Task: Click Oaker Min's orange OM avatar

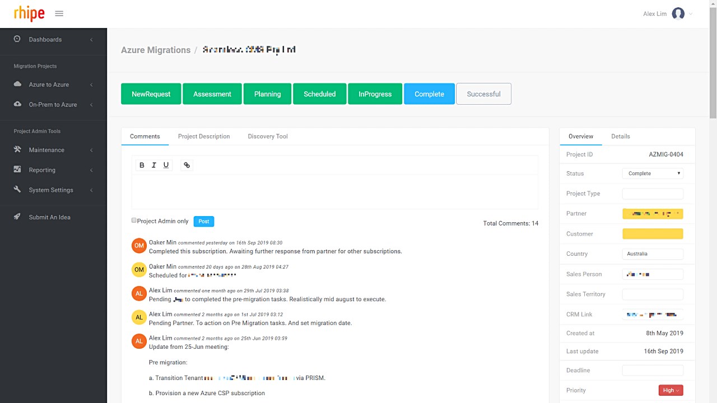Action: (x=139, y=246)
